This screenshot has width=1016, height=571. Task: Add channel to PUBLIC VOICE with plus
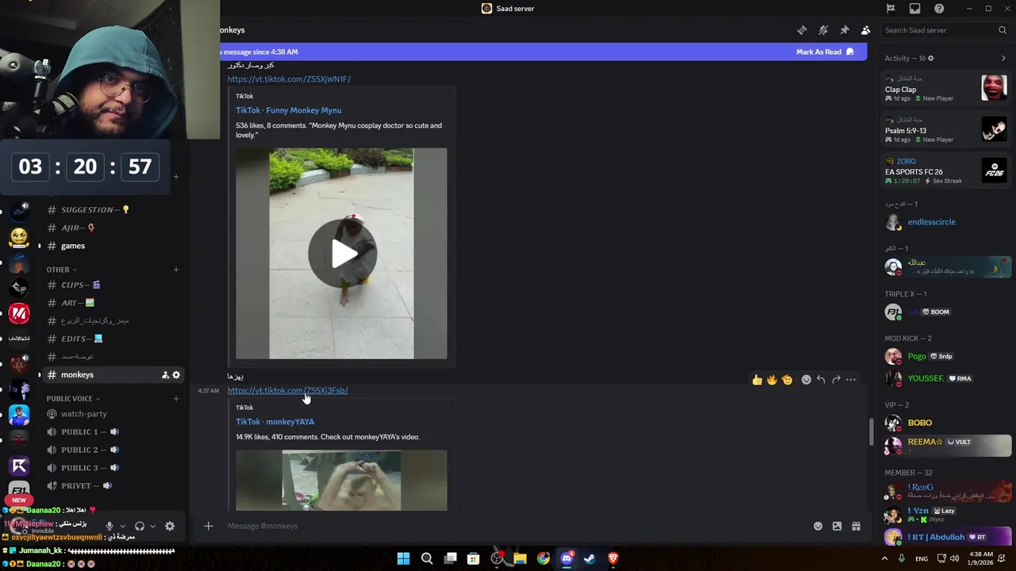(x=176, y=399)
